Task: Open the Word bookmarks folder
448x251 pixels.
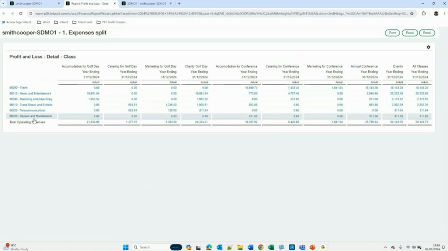Action: [x=43, y=22]
